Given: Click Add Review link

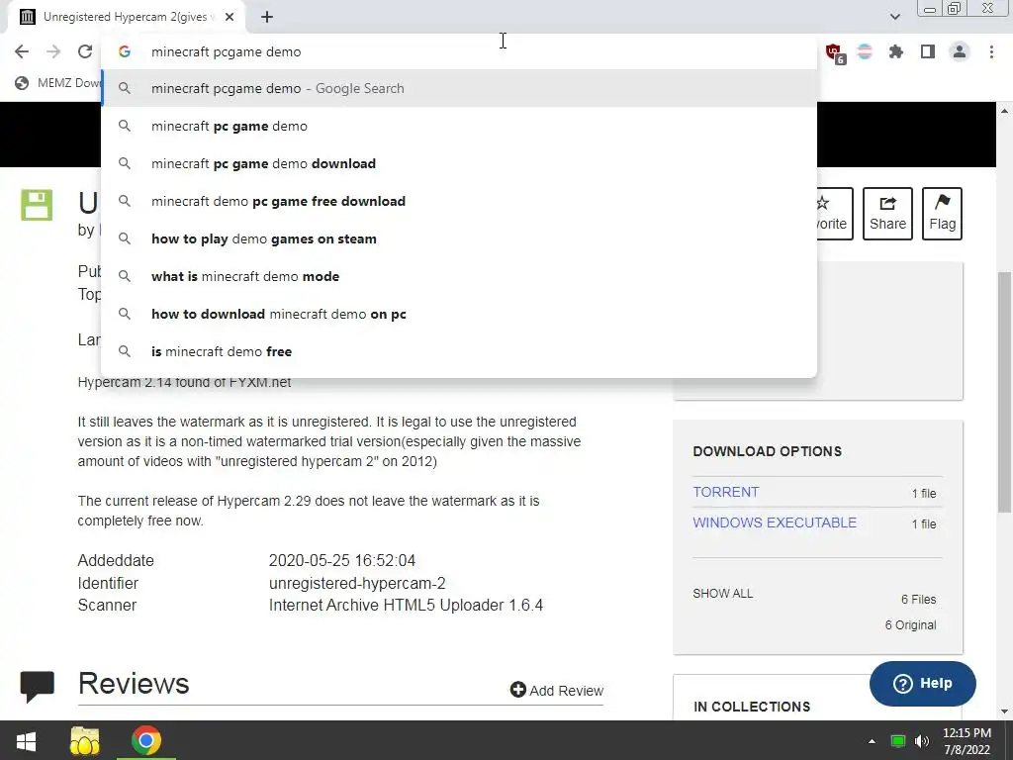Looking at the screenshot, I should click(556, 690).
